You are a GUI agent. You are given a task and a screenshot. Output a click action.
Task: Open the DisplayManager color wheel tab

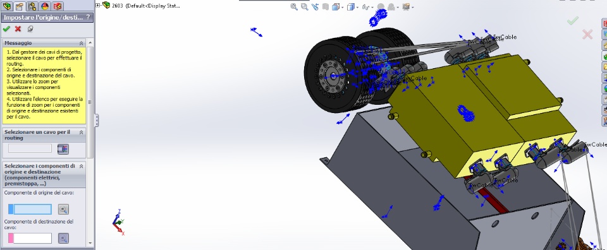point(45,6)
